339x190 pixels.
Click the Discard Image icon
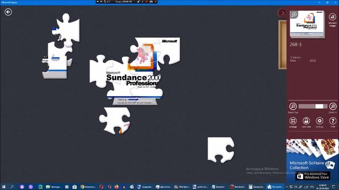pos(332,17)
